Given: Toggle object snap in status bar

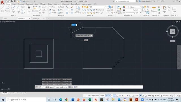Looking at the screenshot, I should pyautogui.click(x=133, y=96).
